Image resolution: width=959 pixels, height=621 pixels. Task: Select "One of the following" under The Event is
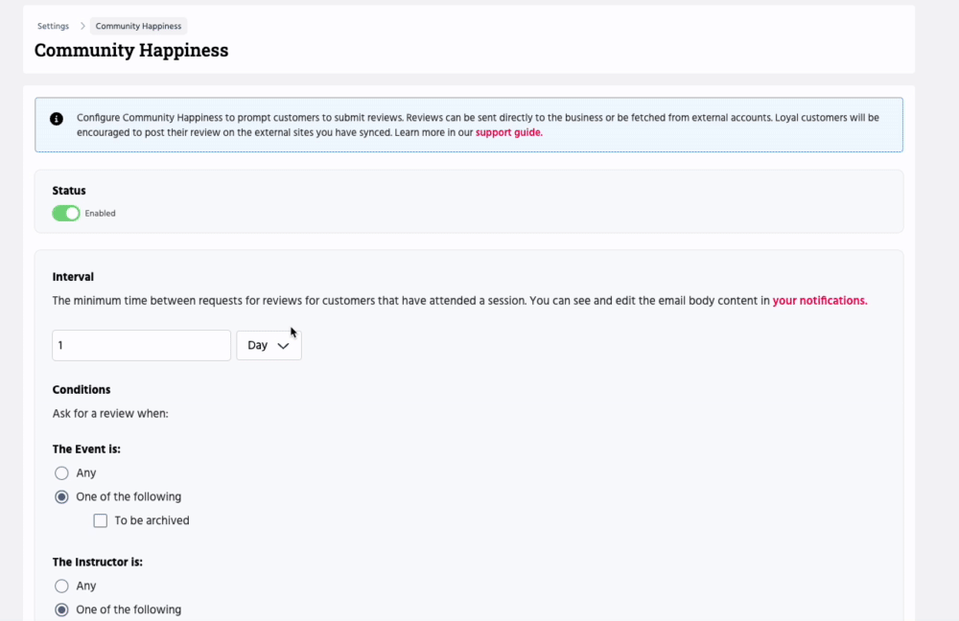[x=62, y=497]
